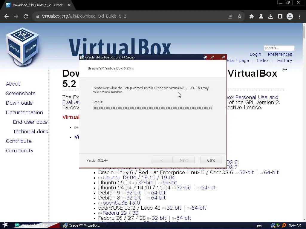Click the 5:44 AM clock
The width and height of the screenshot is (306, 229).
click(x=295, y=225)
